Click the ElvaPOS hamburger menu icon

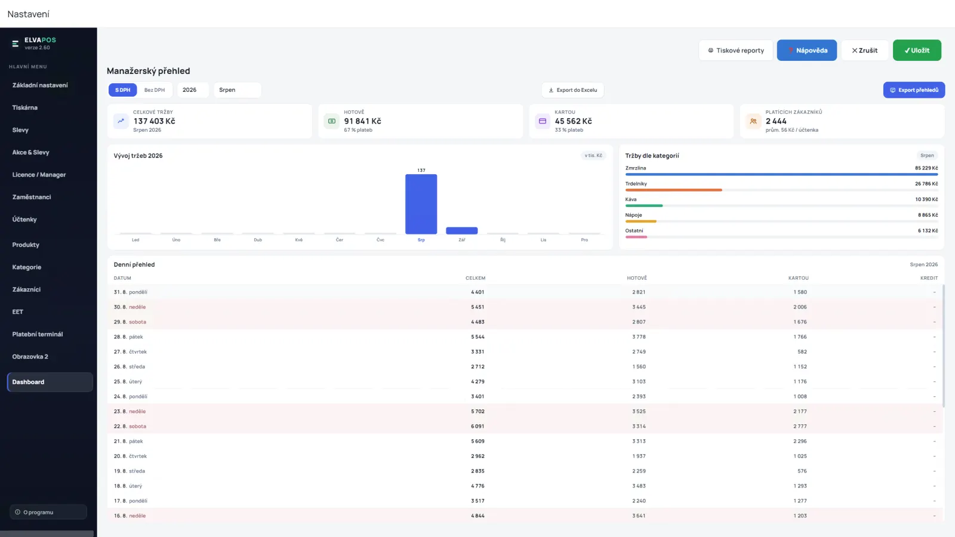pos(16,44)
